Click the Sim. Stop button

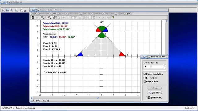pyautogui.click(x=154, y=93)
